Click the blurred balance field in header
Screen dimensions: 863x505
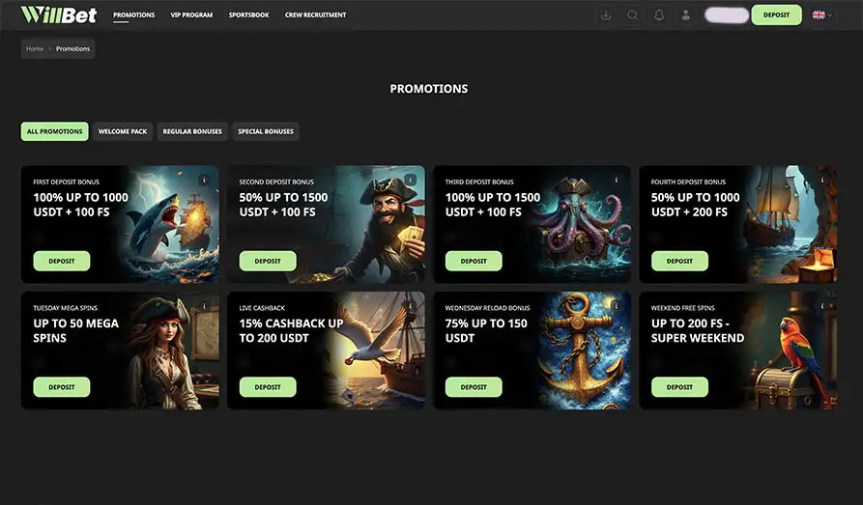pyautogui.click(x=727, y=14)
